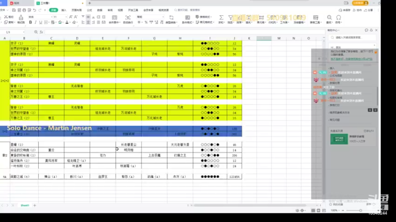Open the Cell Style dropdown

(x=205, y=22)
